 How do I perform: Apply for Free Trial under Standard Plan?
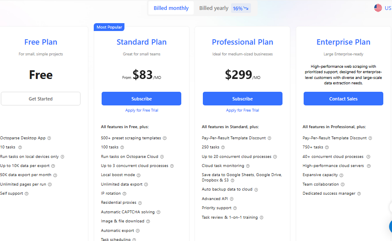141,110
